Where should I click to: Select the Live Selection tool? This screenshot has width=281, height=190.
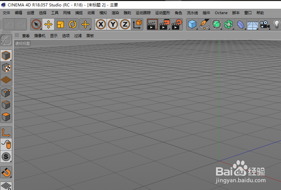pos(36,24)
